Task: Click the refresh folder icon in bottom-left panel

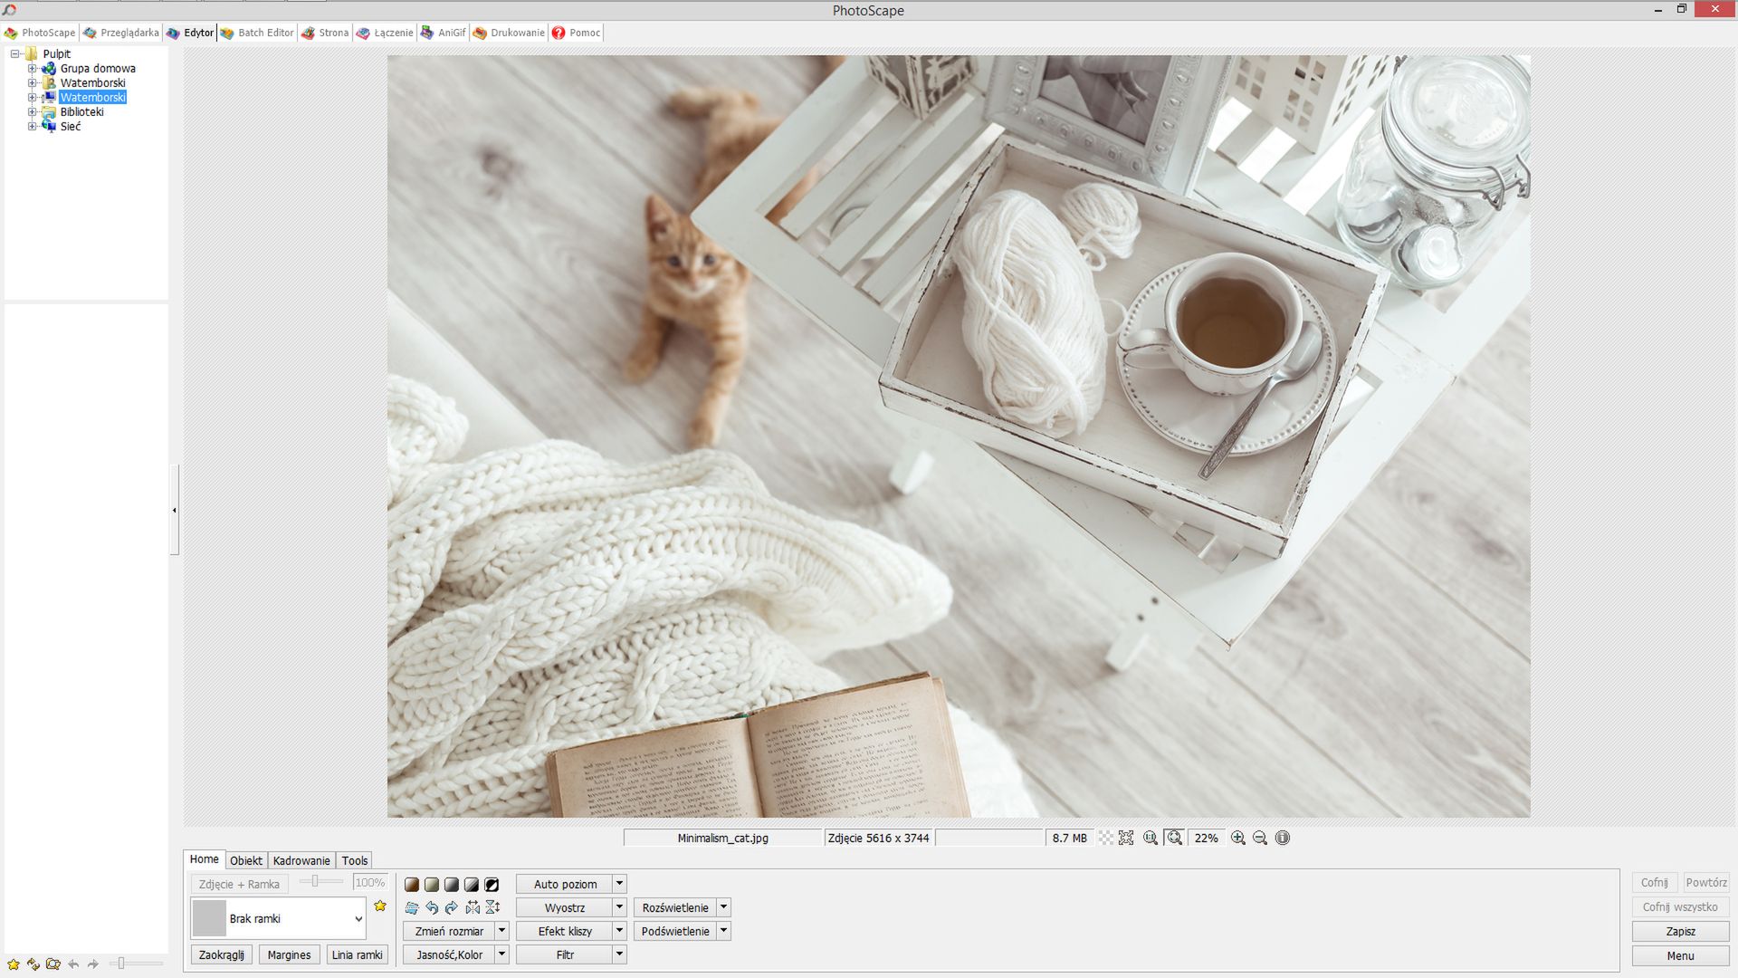Action: click(33, 964)
